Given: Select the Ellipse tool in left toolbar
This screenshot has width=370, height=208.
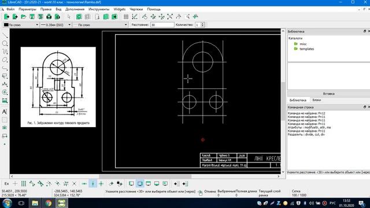Looking at the screenshot, I should tap(5, 60).
